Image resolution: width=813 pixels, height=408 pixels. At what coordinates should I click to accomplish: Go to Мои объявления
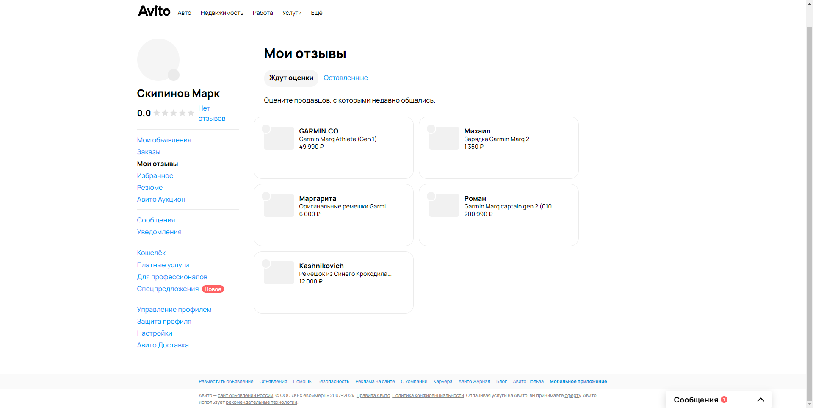(x=164, y=140)
